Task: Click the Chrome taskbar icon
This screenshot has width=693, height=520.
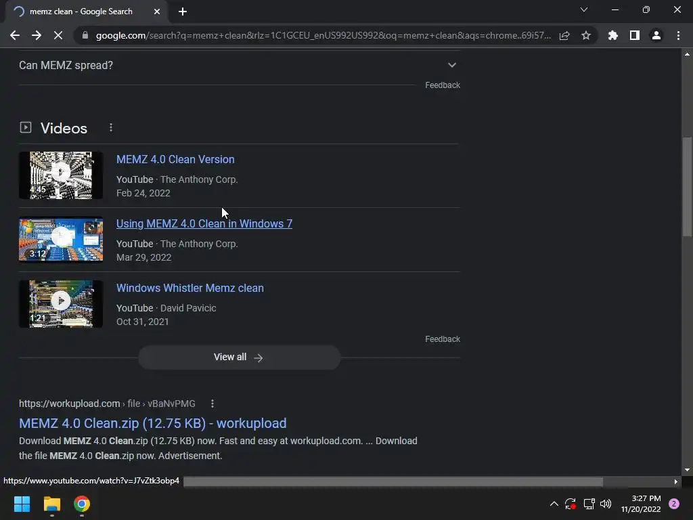Action: point(82,504)
